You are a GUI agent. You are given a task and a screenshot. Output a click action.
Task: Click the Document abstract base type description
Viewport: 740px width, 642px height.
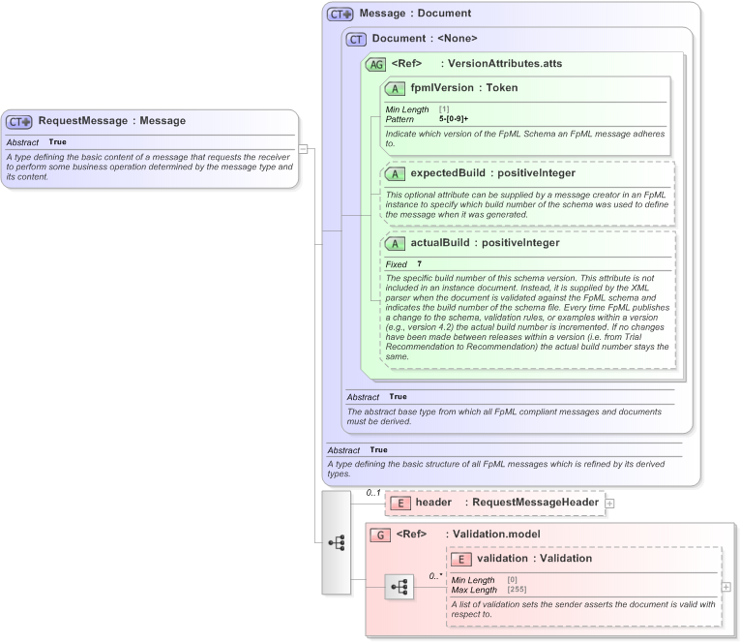(504, 416)
